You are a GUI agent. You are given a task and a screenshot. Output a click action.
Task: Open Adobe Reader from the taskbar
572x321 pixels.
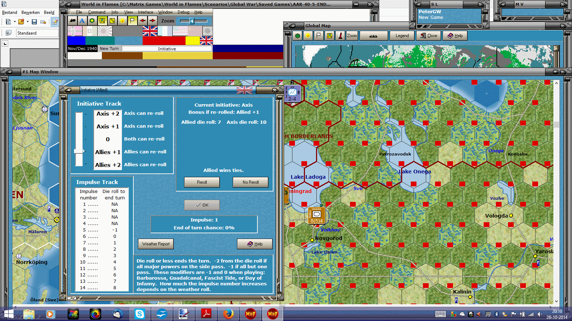tap(206, 314)
